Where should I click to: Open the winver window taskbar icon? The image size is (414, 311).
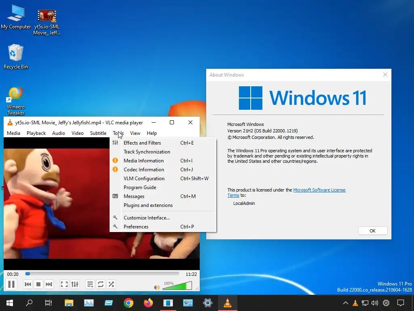[x=168, y=303]
